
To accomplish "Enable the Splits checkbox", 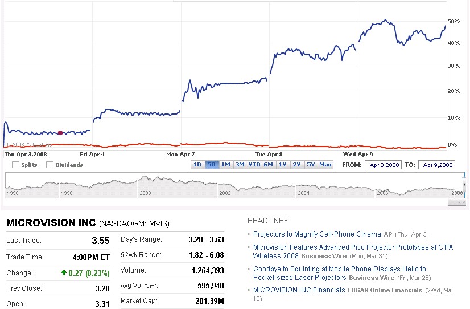I will click(15, 165).
